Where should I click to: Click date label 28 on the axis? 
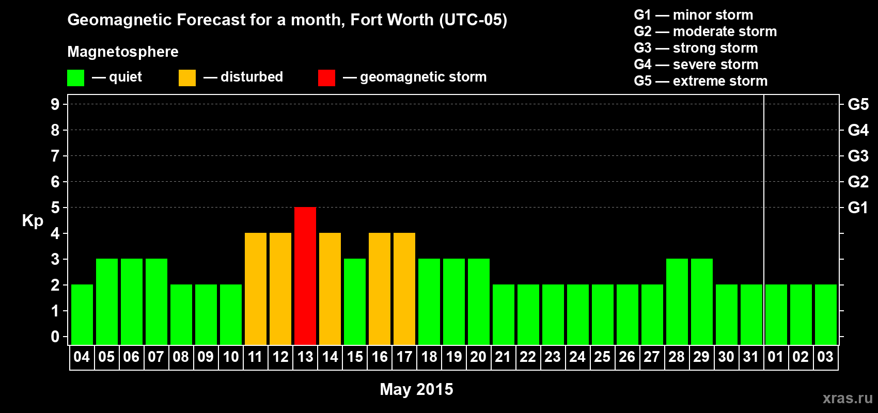(677, 357)
